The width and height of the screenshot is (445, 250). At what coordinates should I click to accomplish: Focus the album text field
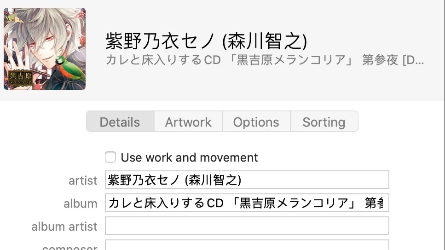[247, 203]
